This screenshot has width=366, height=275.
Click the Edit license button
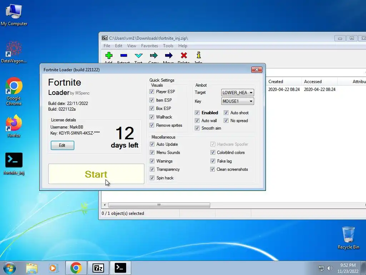(62, 145)
